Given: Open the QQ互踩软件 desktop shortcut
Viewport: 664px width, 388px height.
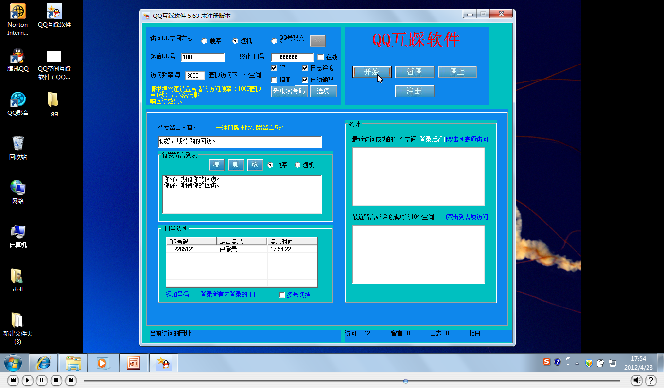Looking at the screenshot, I should click(x=54, y=16).
